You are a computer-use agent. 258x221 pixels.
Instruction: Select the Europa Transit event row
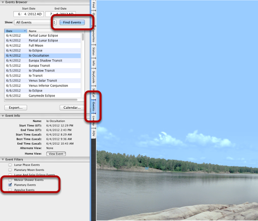coord(43,65)
